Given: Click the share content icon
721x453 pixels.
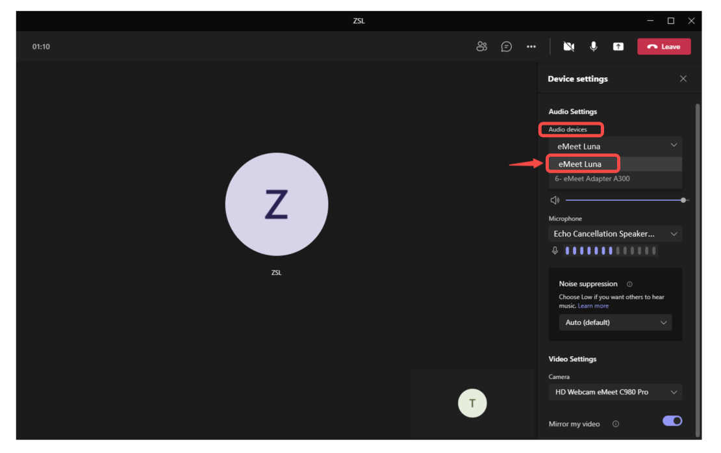Looking at the screenshot, I should click(x=618, y=47).
